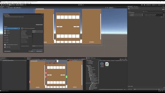Open the Target Platform dropdown
Image resolution: width=165 pixels, height=93 pixels.
click(37, 31)
